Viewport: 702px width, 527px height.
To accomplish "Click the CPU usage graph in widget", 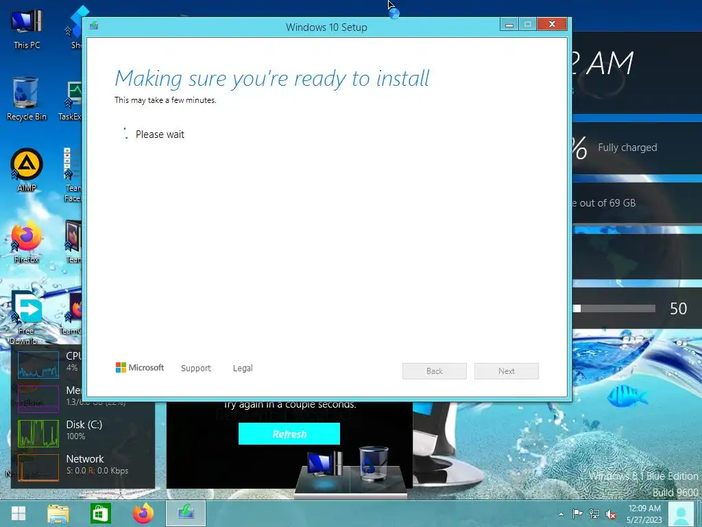I will point(38,365).
